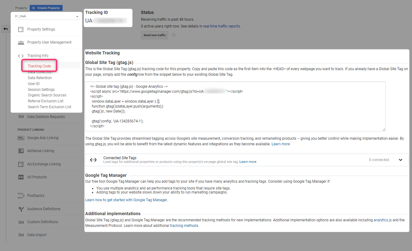Viewport: 412px width, 251px height.
Task: Click the Audience Definitions fork icon
Action: tap(21, 209)
